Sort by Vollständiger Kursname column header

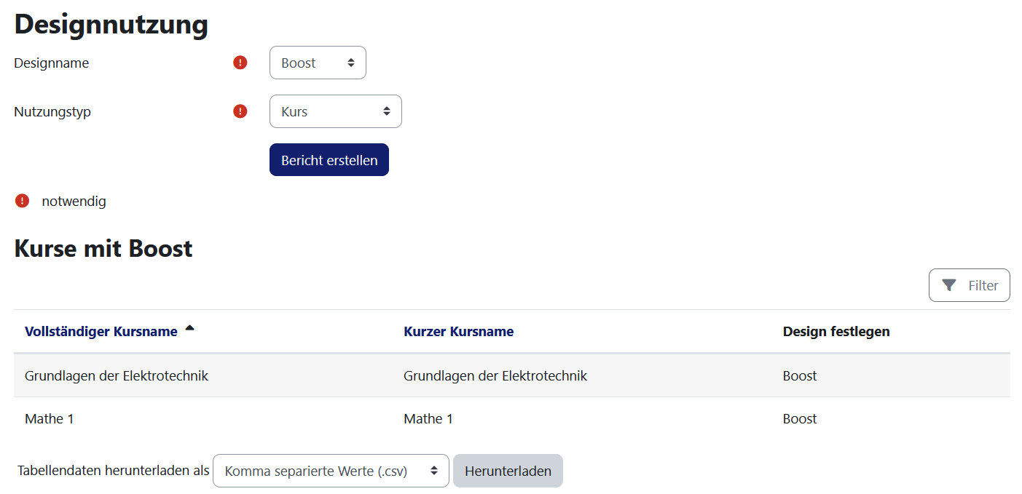tap(101, 332)
